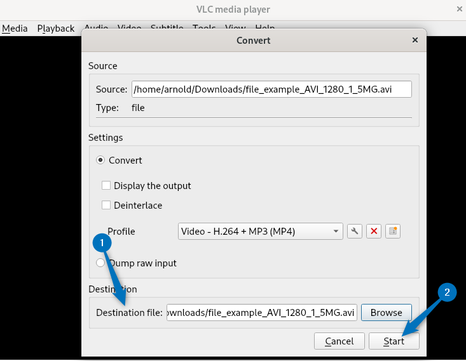This screenshot has width=466, height=361.
Task: Choose the Dump raw input radio button
Action: point(100,263)
